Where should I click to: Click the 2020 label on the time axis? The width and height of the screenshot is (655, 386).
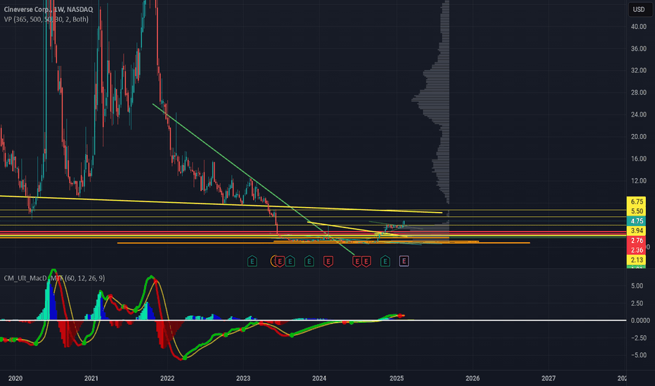click(15, 378)
